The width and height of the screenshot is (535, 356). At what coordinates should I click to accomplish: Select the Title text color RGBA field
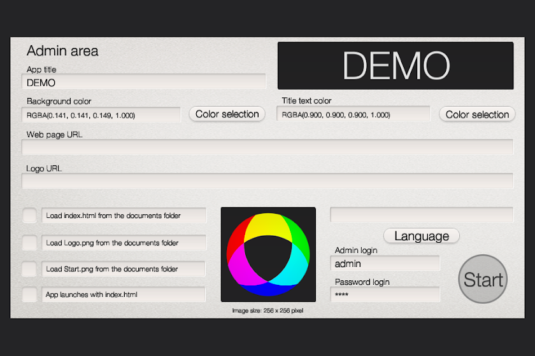point(353,114)
